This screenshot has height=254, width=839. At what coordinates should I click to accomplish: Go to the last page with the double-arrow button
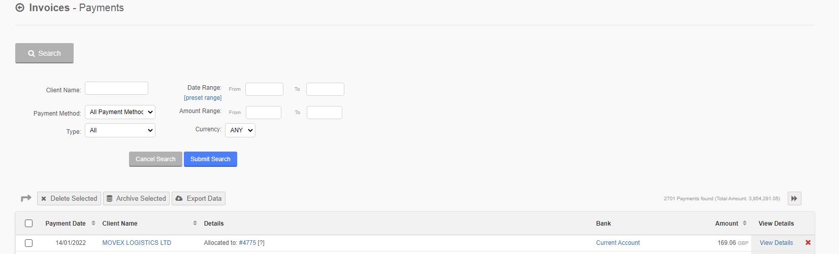point(794,199)
